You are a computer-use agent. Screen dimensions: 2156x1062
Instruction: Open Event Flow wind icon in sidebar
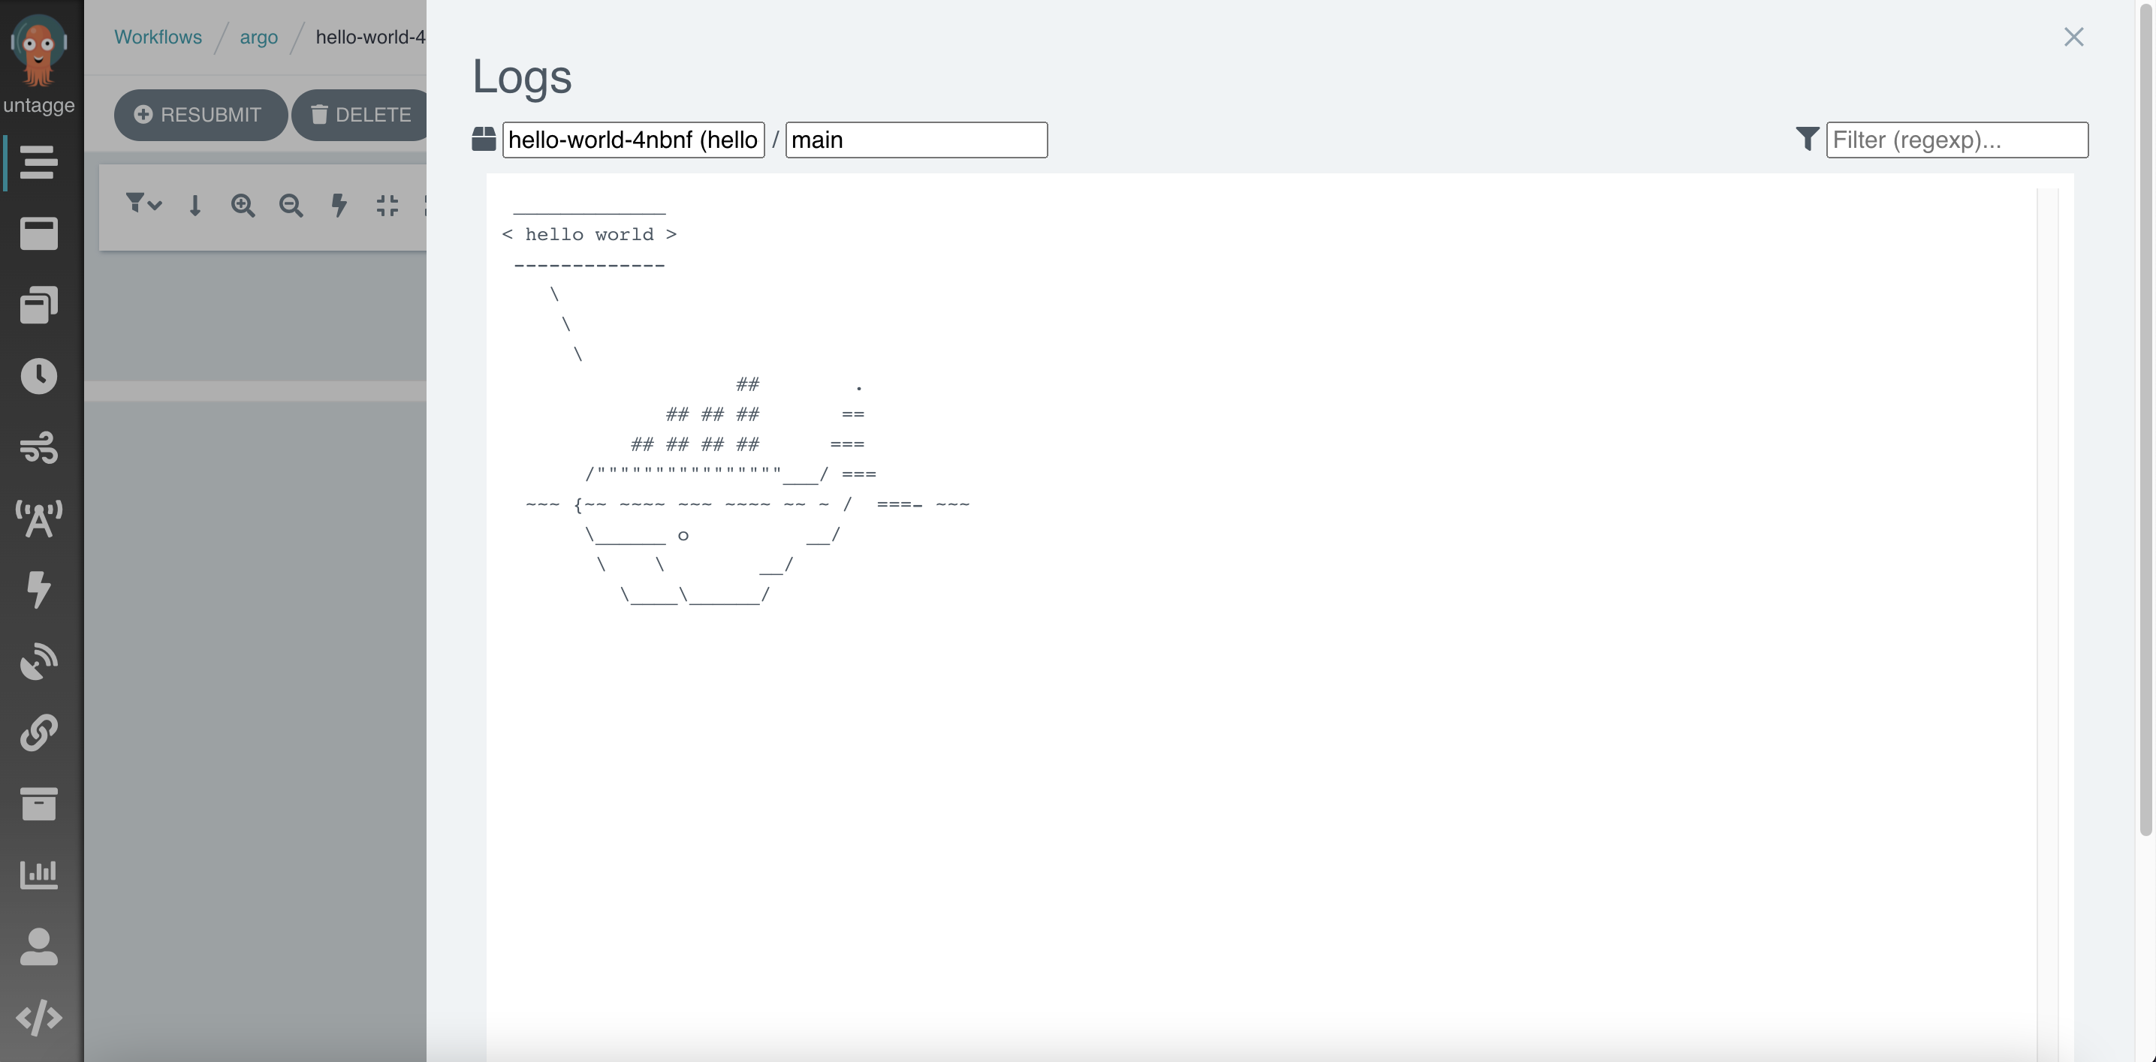point(38,447)
